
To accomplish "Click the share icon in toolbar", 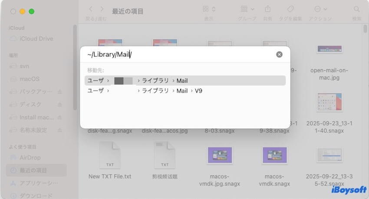I will click(x=268, y=9).
